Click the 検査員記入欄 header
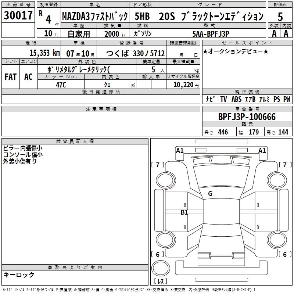 75,141
